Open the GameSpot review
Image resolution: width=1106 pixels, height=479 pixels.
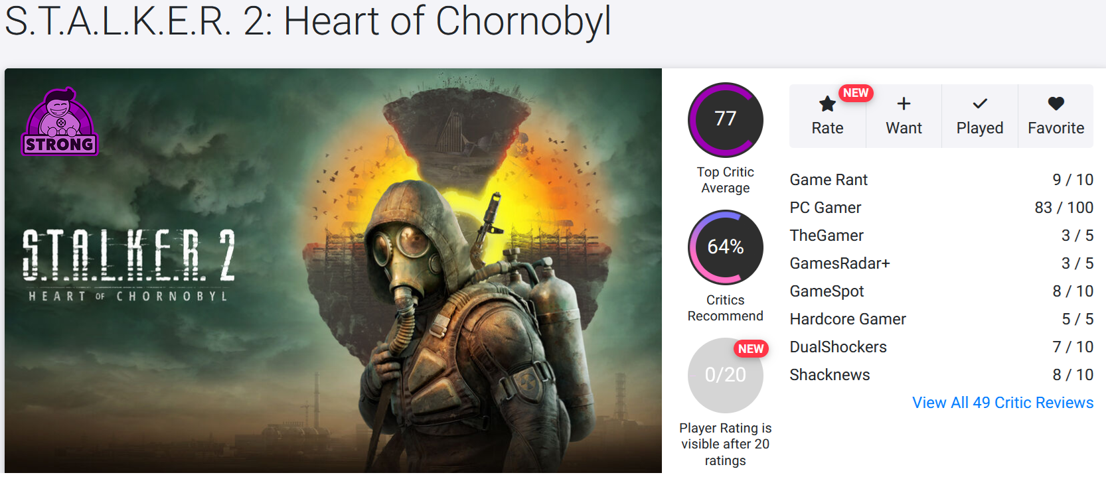pos(941,291)
